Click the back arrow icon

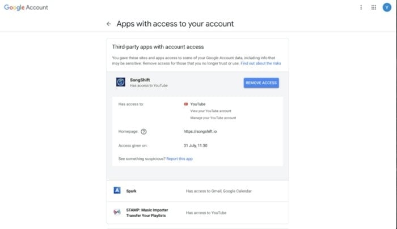108,24
